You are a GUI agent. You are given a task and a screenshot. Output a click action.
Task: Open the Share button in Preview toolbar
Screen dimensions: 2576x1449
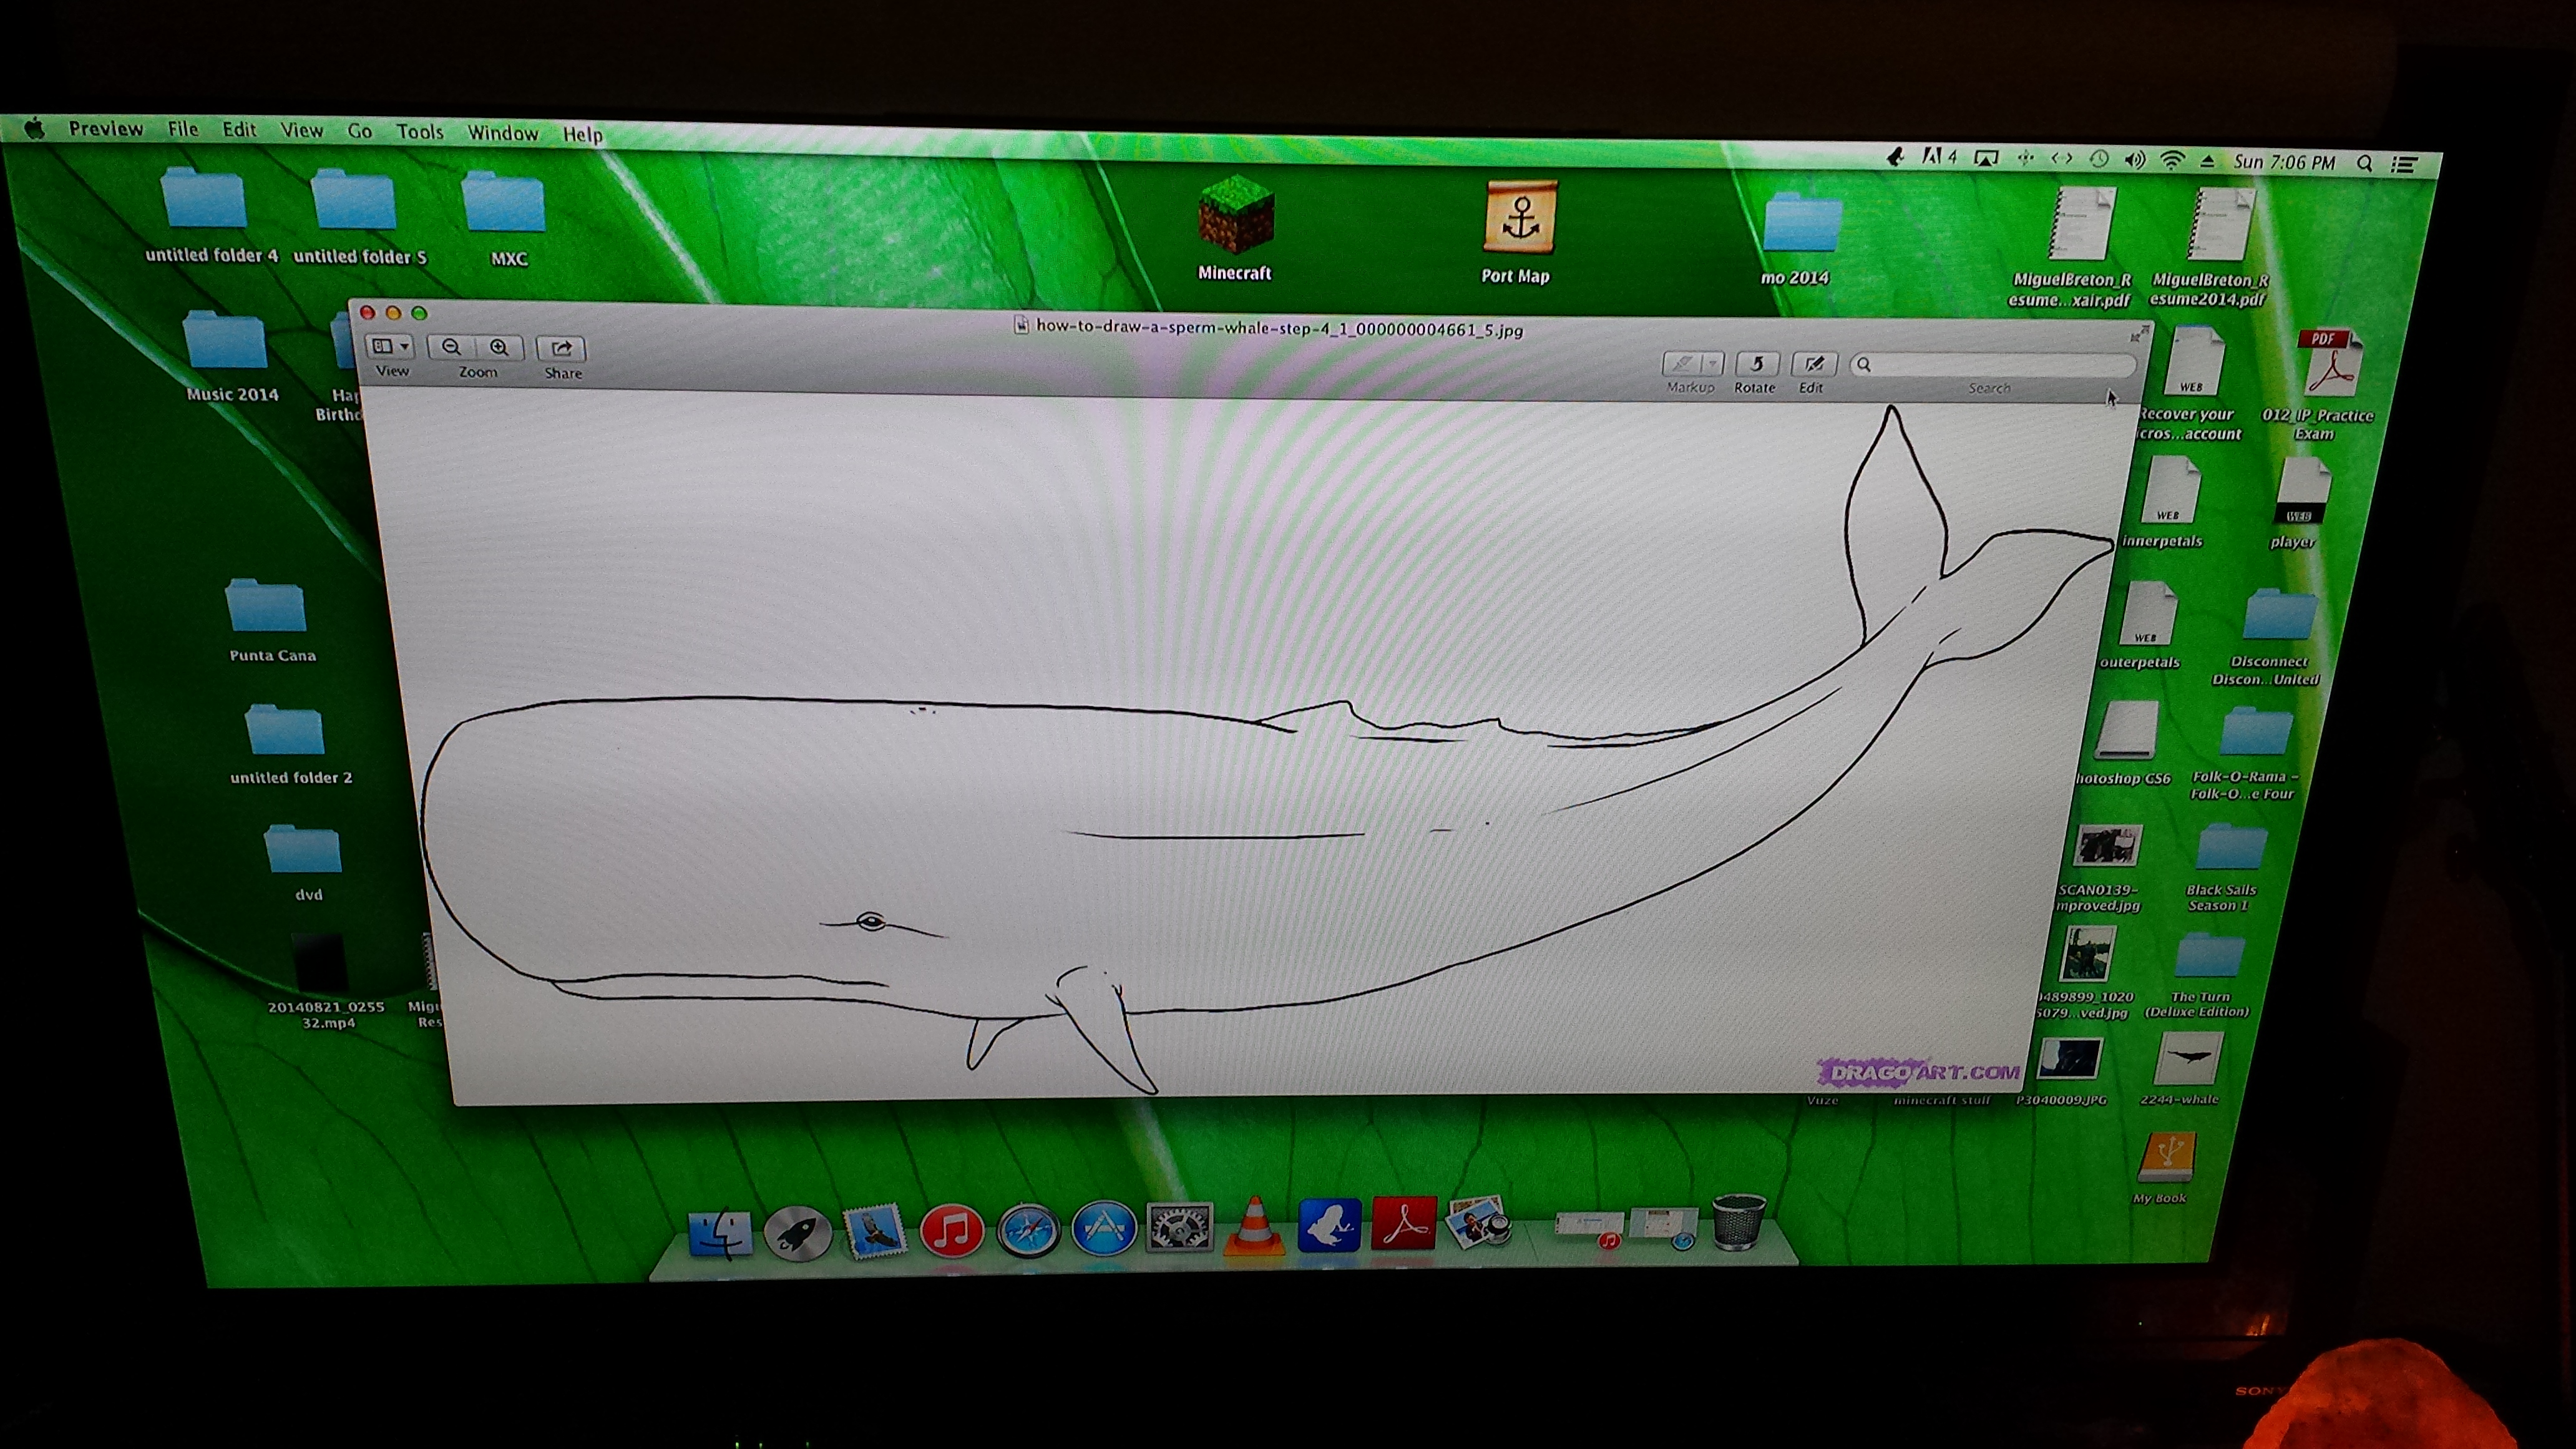561,348
